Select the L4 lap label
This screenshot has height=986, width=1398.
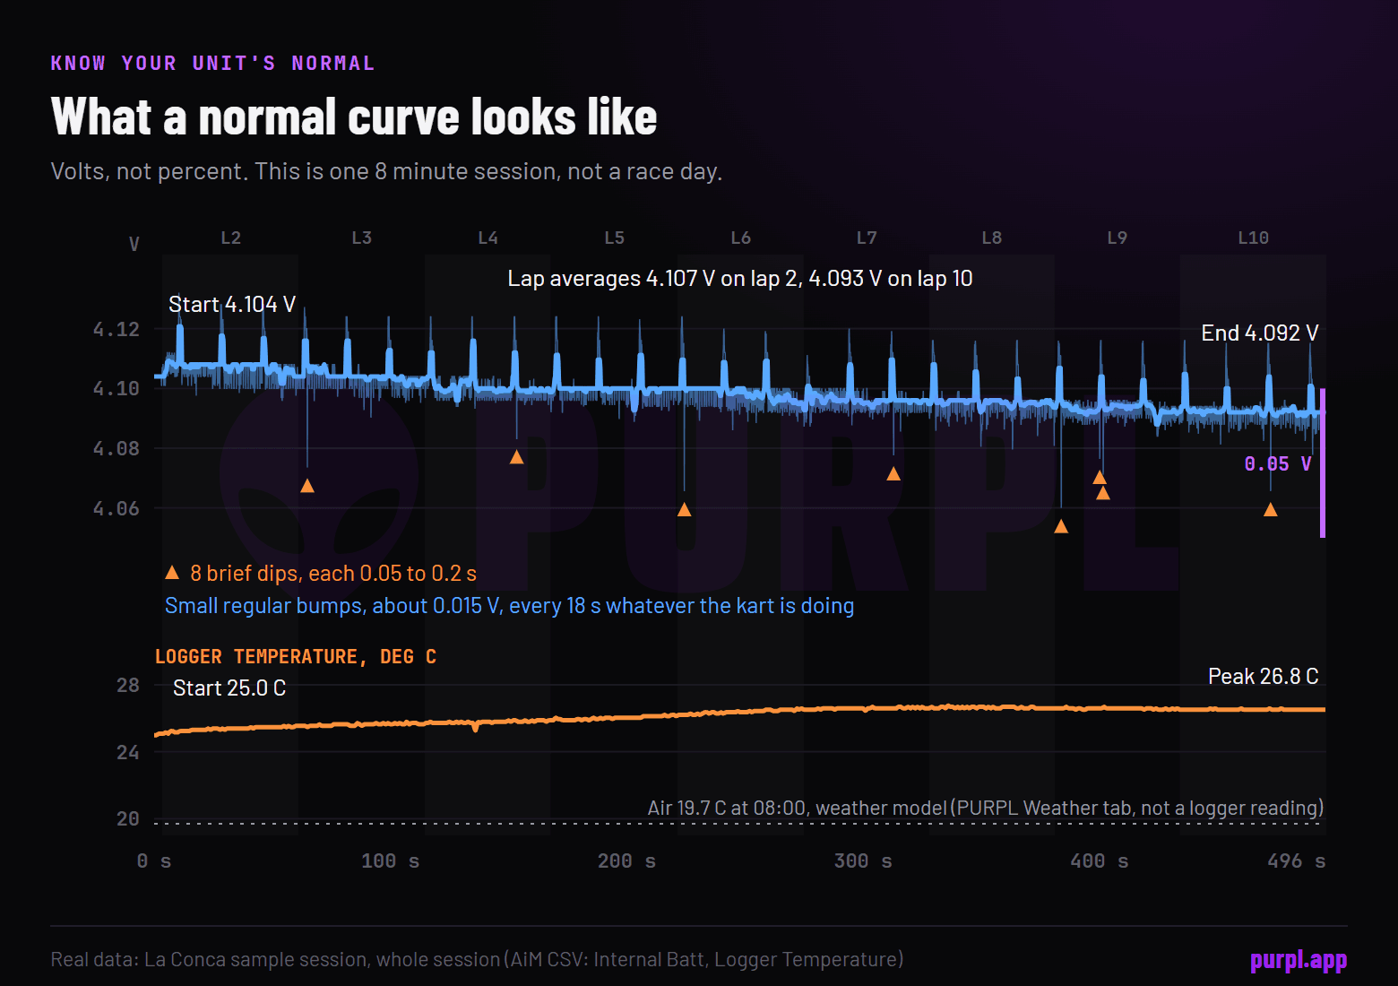(x=488, y=238)
